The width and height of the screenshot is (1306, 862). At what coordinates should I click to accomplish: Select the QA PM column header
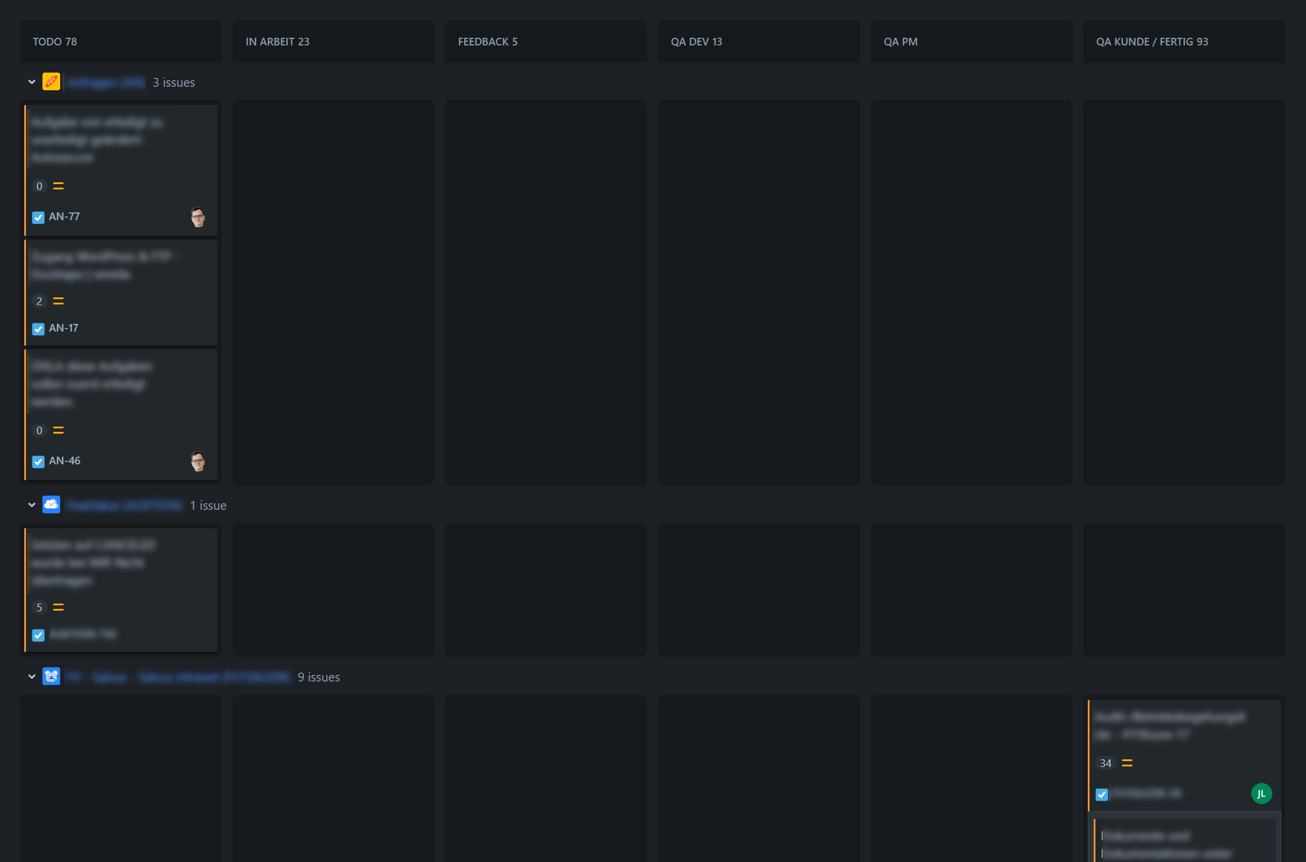(x=972, y=41)
